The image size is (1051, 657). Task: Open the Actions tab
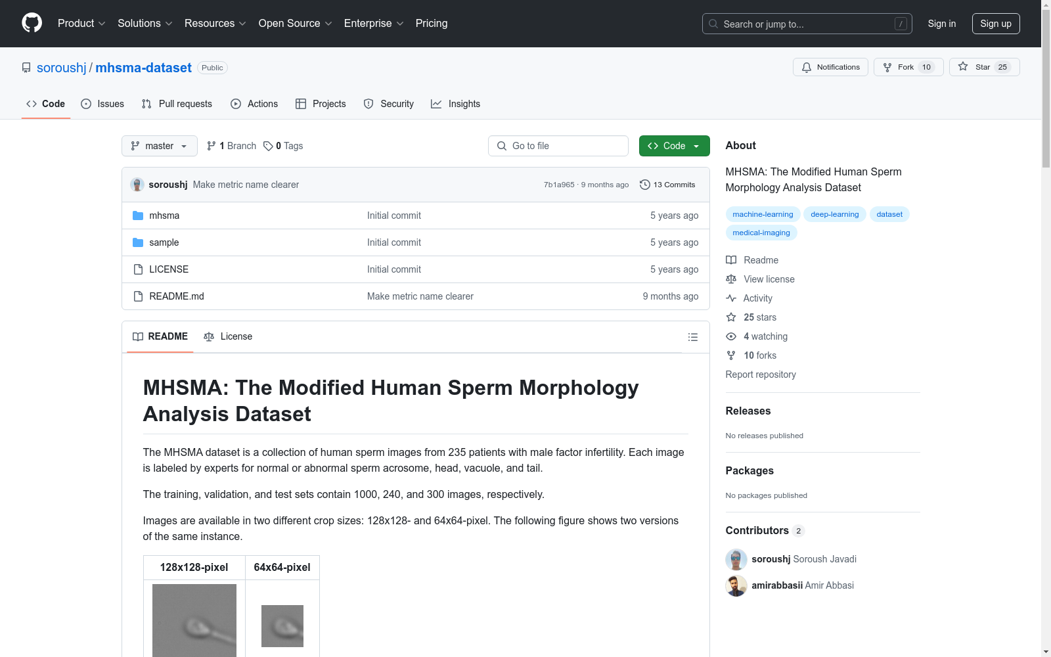click(x=254, y=104)
